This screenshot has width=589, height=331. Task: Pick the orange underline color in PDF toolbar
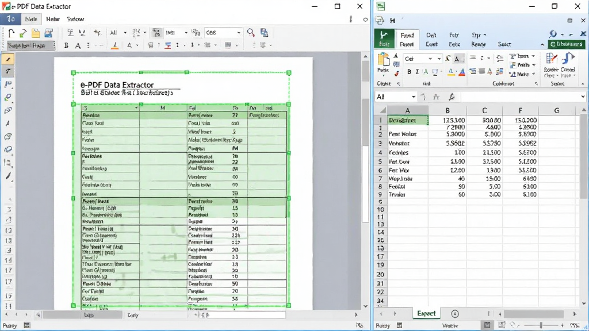point(115,45)
